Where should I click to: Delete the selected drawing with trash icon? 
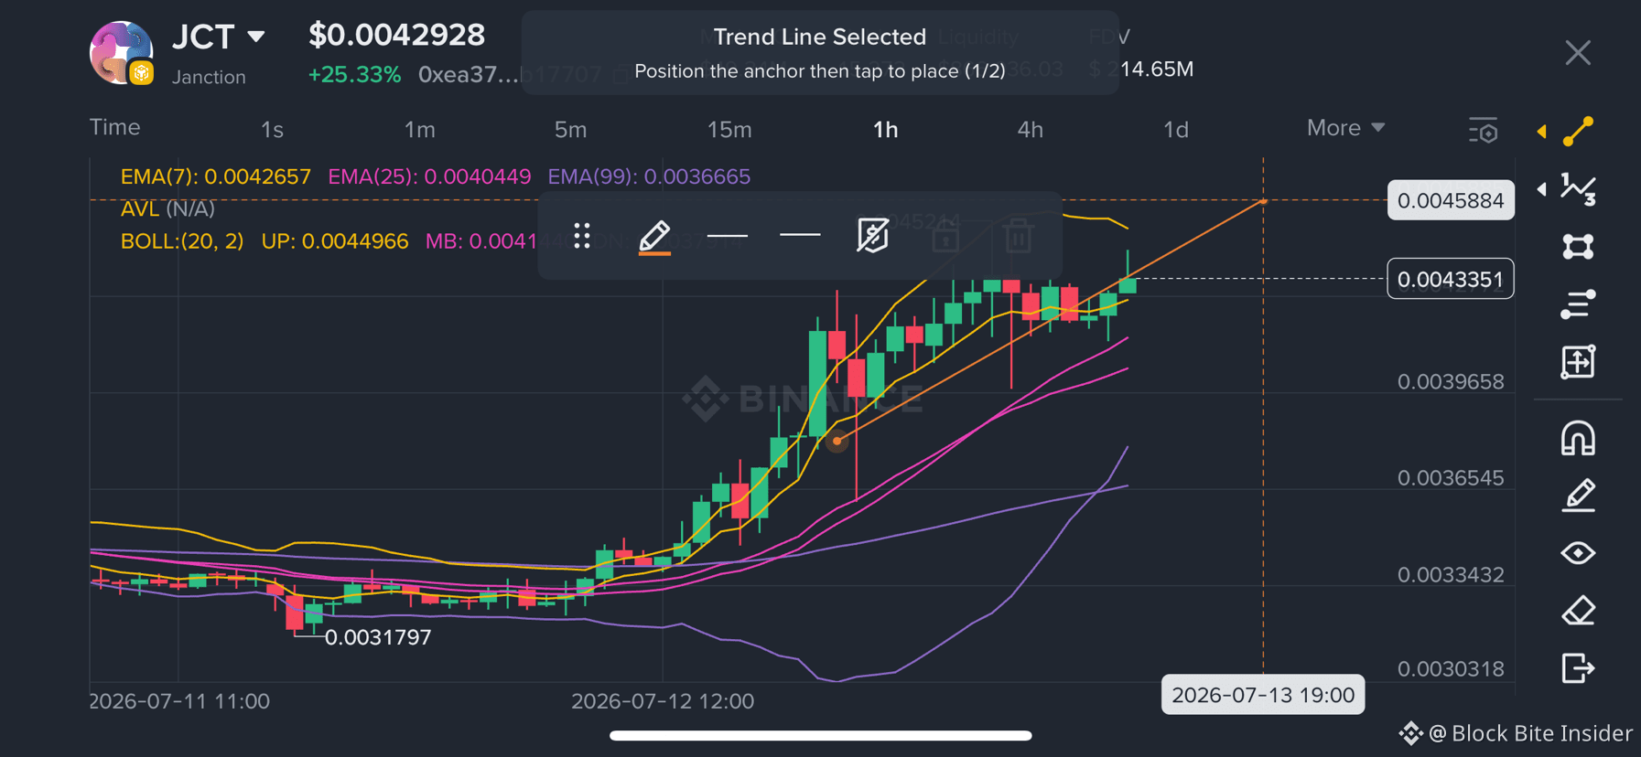pyautogui.click(x=1018, y=236)
